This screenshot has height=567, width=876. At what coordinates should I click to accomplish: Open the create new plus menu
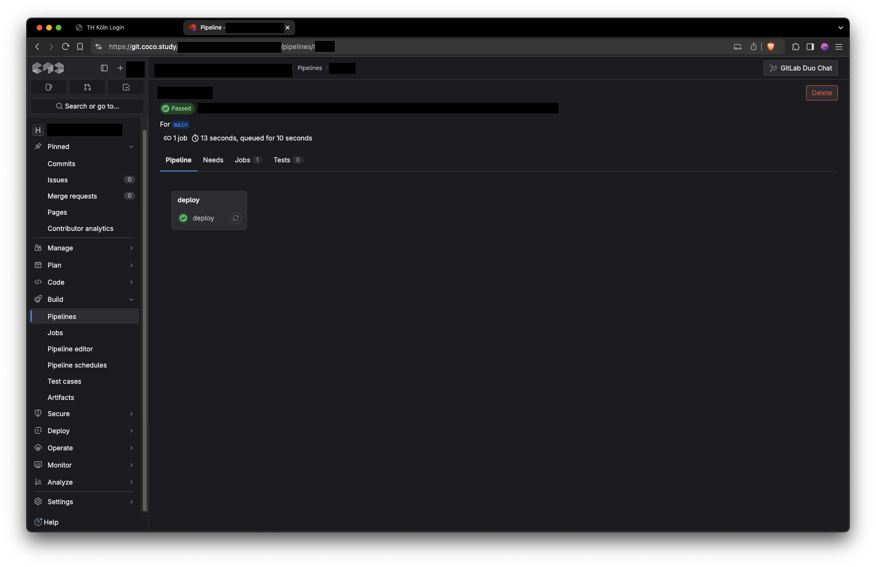pos(120,68)
